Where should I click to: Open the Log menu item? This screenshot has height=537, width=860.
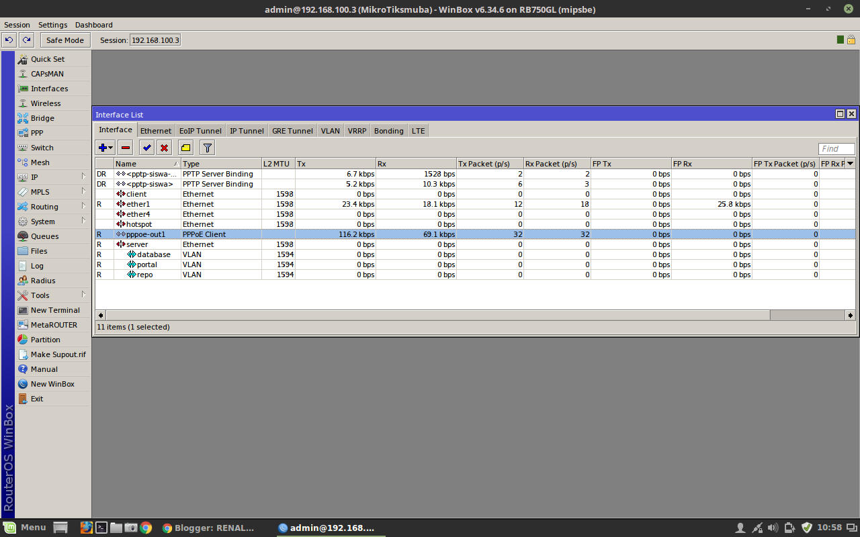[53, 266]
